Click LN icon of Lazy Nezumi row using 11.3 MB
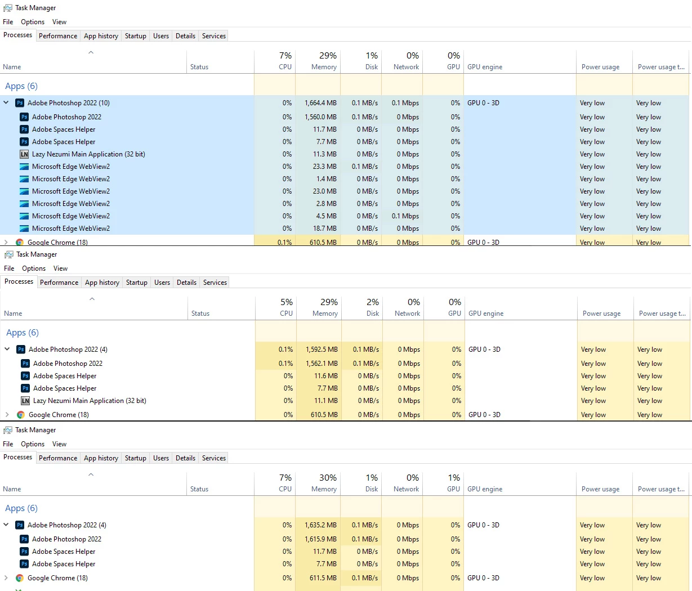Screen dimensions: 692x591 (x=24, y=154)
